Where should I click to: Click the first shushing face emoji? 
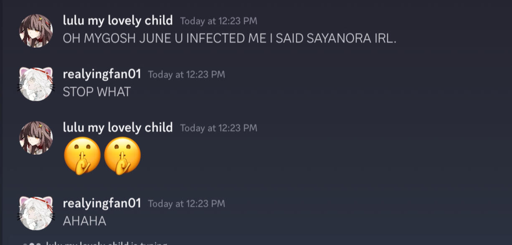pyautogui.click(x=82, y=156)
